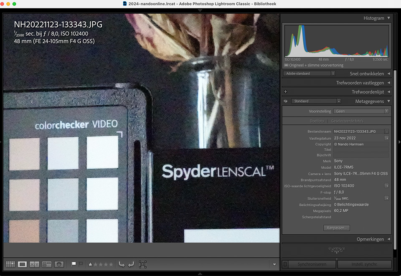Click the top panel reveal arrow
401x276 pixels.
[x=200, y=10]
